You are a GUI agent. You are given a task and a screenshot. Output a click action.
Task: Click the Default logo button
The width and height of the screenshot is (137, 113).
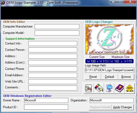(x=109, y=77)
